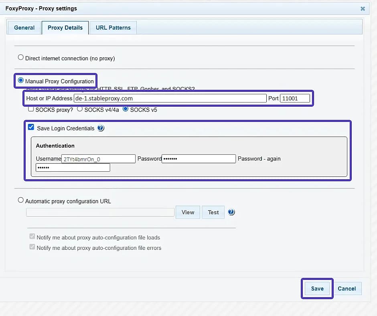Screen dimensions: 377x316
Task: Open the help icon beside Save Login Credentials
Action: [x=101, y=128]
